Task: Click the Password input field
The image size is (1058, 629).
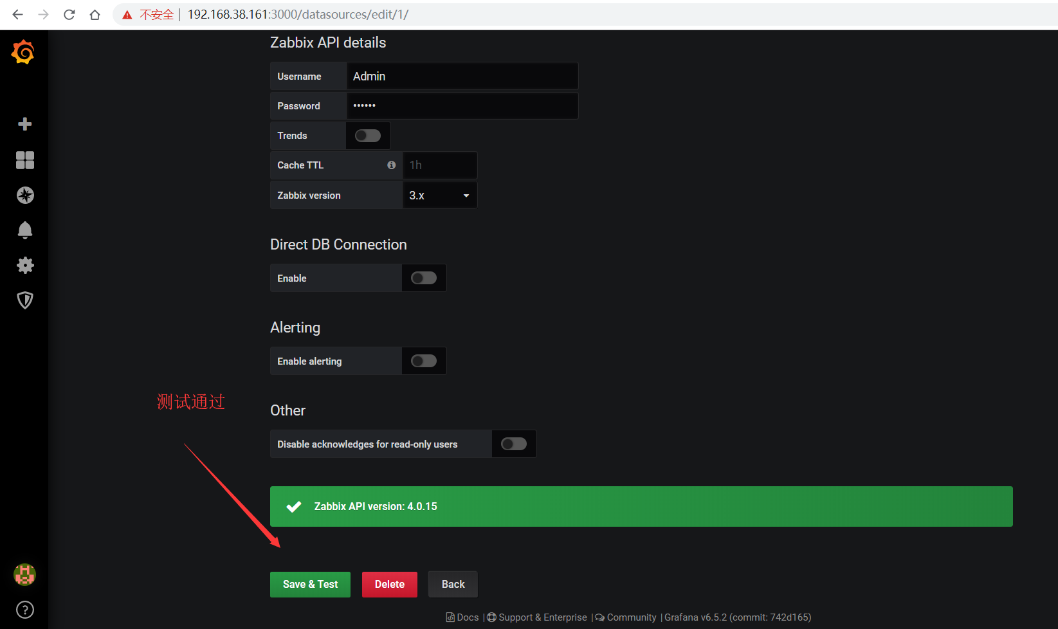Action: 462,105
